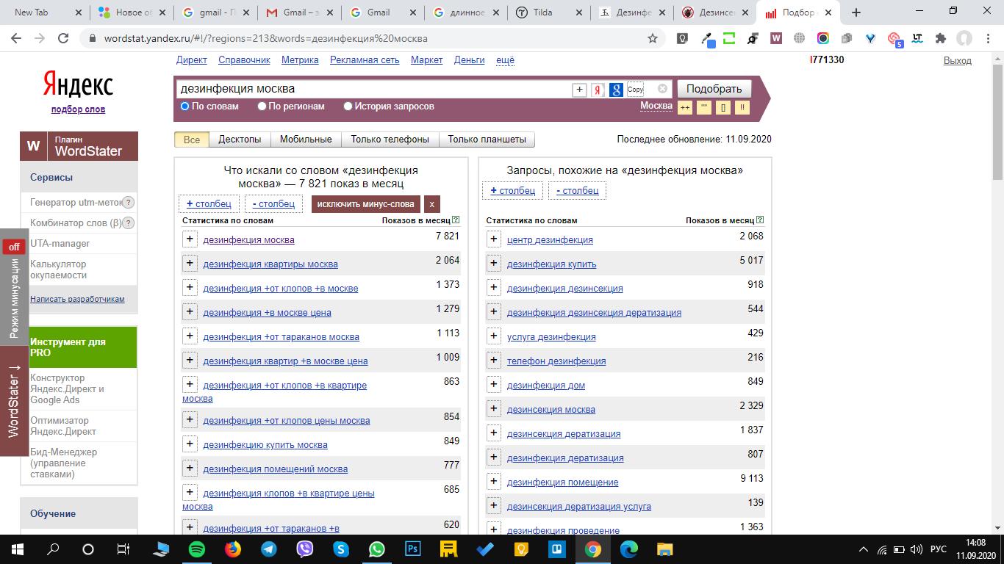Click right '- столбец' under similar queries
The image size is (1004, 564).
578,190
